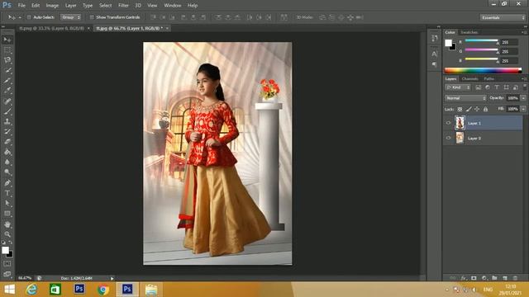Open the collapsed History panel icon

(435, 38)
